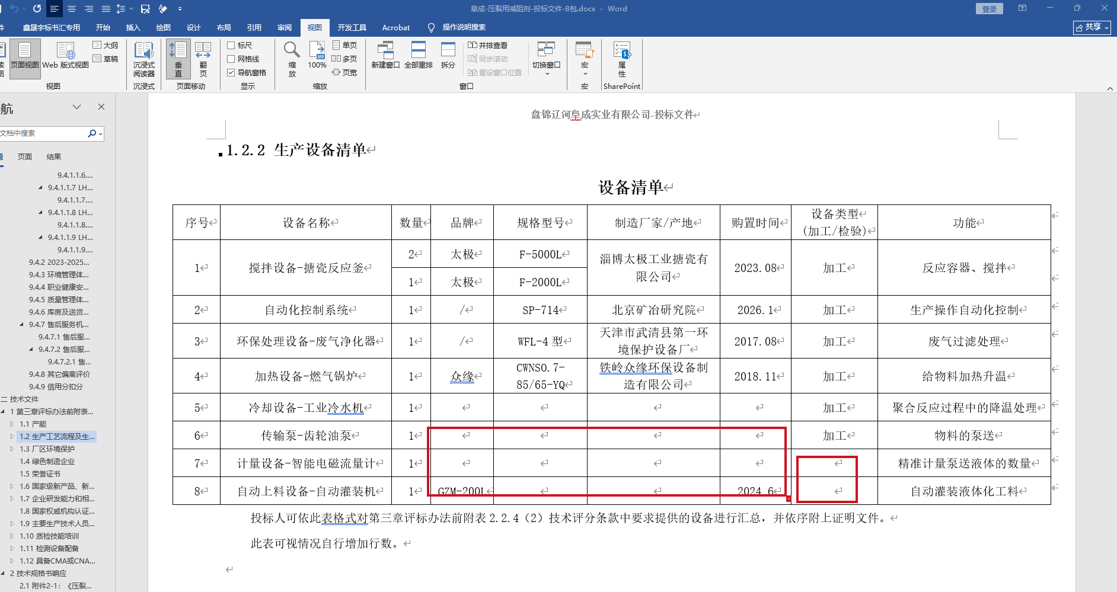1117x592 pixels.
Task: Split the window using 拆分
Action: pyautogui.click(x=448, y=56)
